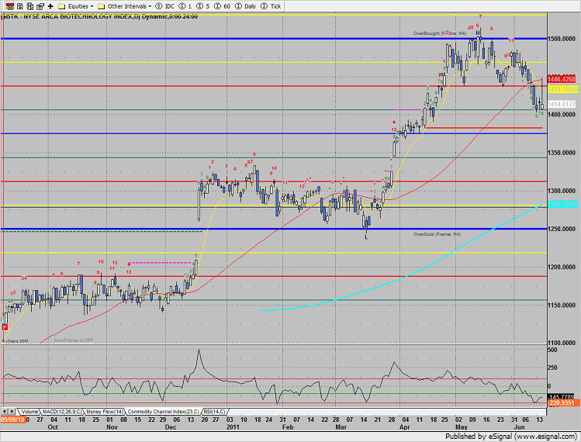Switch to the RSI(14,C) tab
Image resolution: width=581 pixels, height=442 pixels.
(x=214, y=412)
